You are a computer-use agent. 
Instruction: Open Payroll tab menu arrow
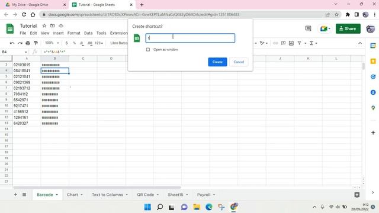[x=214, y=195]
